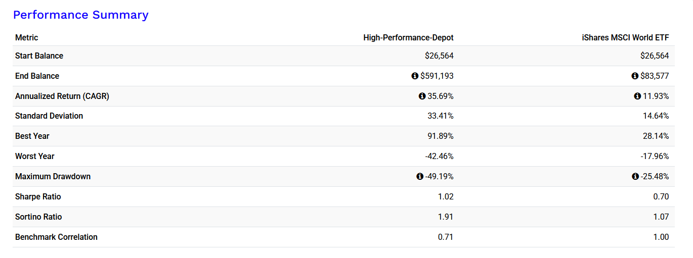The image size is (693, 258).
Task: Click info icon beside $591,193 end balance
Action: [415, 76]
